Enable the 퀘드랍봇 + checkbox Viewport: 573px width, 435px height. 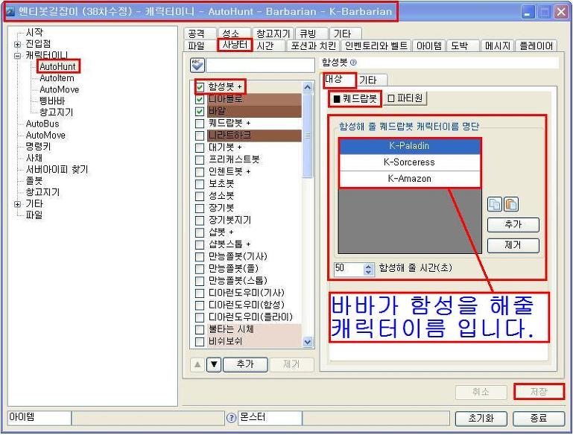click(200, 123)
